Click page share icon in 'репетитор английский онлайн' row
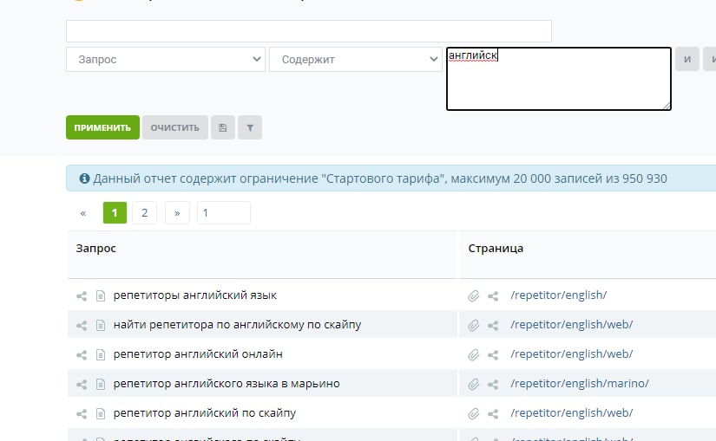The height and width of the screenshot is (441, 716). pos(493,355)
